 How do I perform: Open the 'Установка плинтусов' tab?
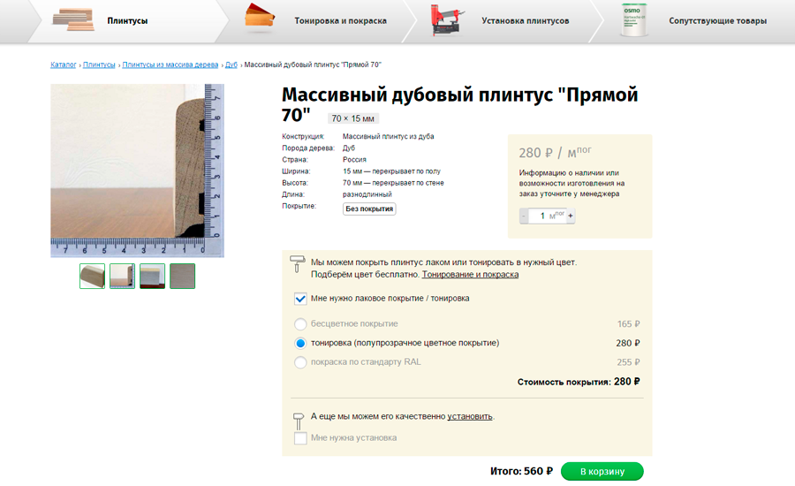525,20
